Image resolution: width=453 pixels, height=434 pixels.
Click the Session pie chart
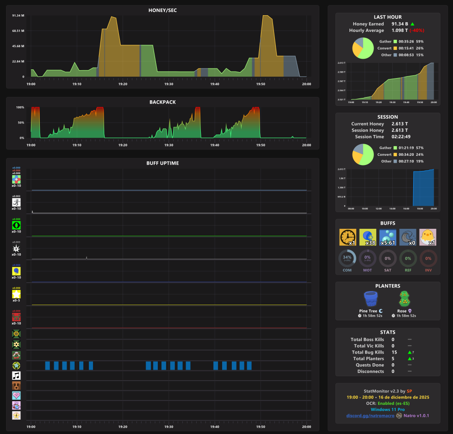pos(363,154)
